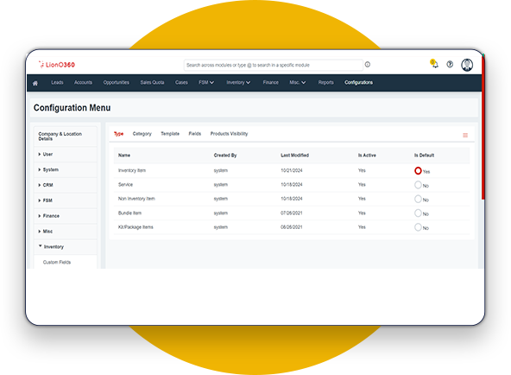
Task: Open Reports in the navbar
Action: [326, 82]
